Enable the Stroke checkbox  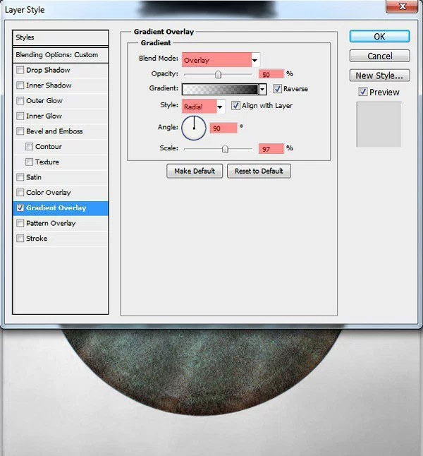tap(20, 239)
